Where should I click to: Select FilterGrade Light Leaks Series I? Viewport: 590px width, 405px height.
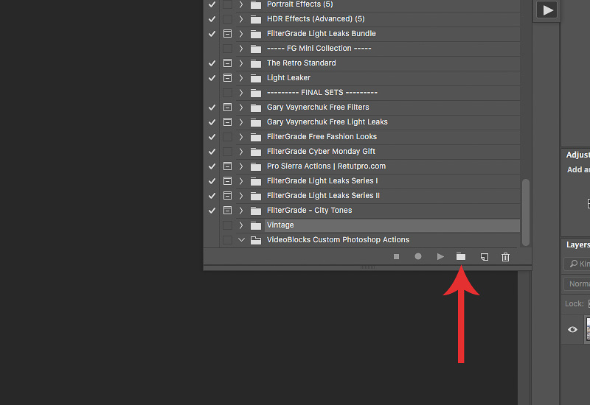pyautogui.click(x=322, y=181)
